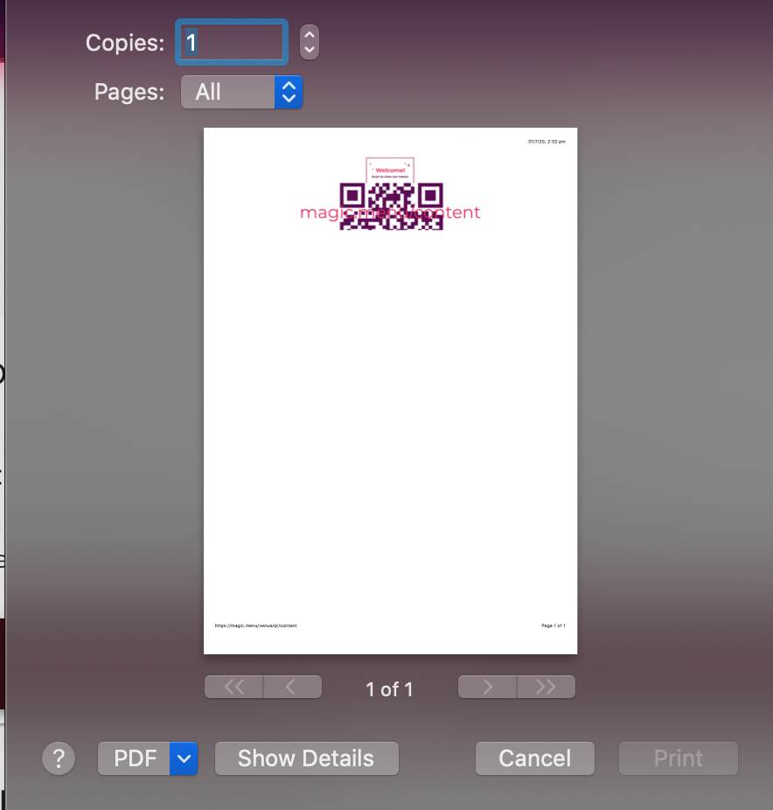
Task: Decrease Copies using the down stepper arrow
Action: [x=310, y=48]
